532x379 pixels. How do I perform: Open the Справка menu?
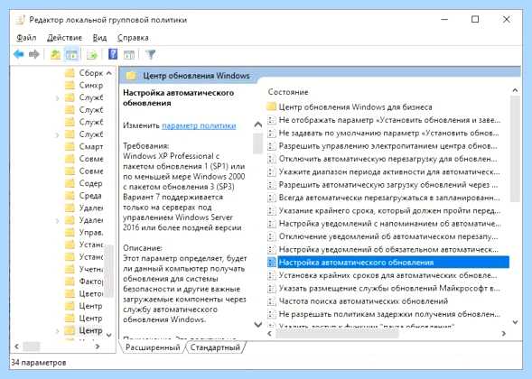[133, 38]
